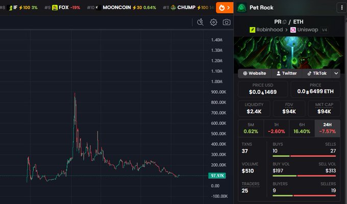This screenshot has width=347, height=204.
Task: Click the V4 version badge
Action: click(325, 30)
